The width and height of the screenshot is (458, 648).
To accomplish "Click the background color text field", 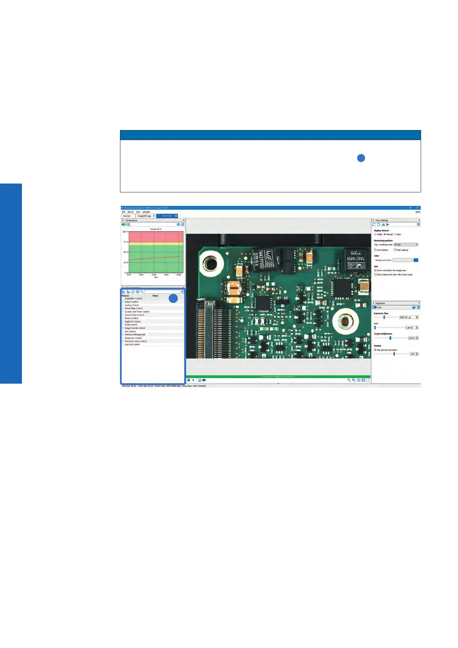I will coord(402,260).
